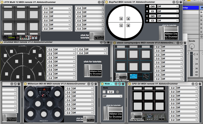Open the Off dropdown for BopPad zone A
The height and width of the screenshot is (124, 203).
click(168, 6)
